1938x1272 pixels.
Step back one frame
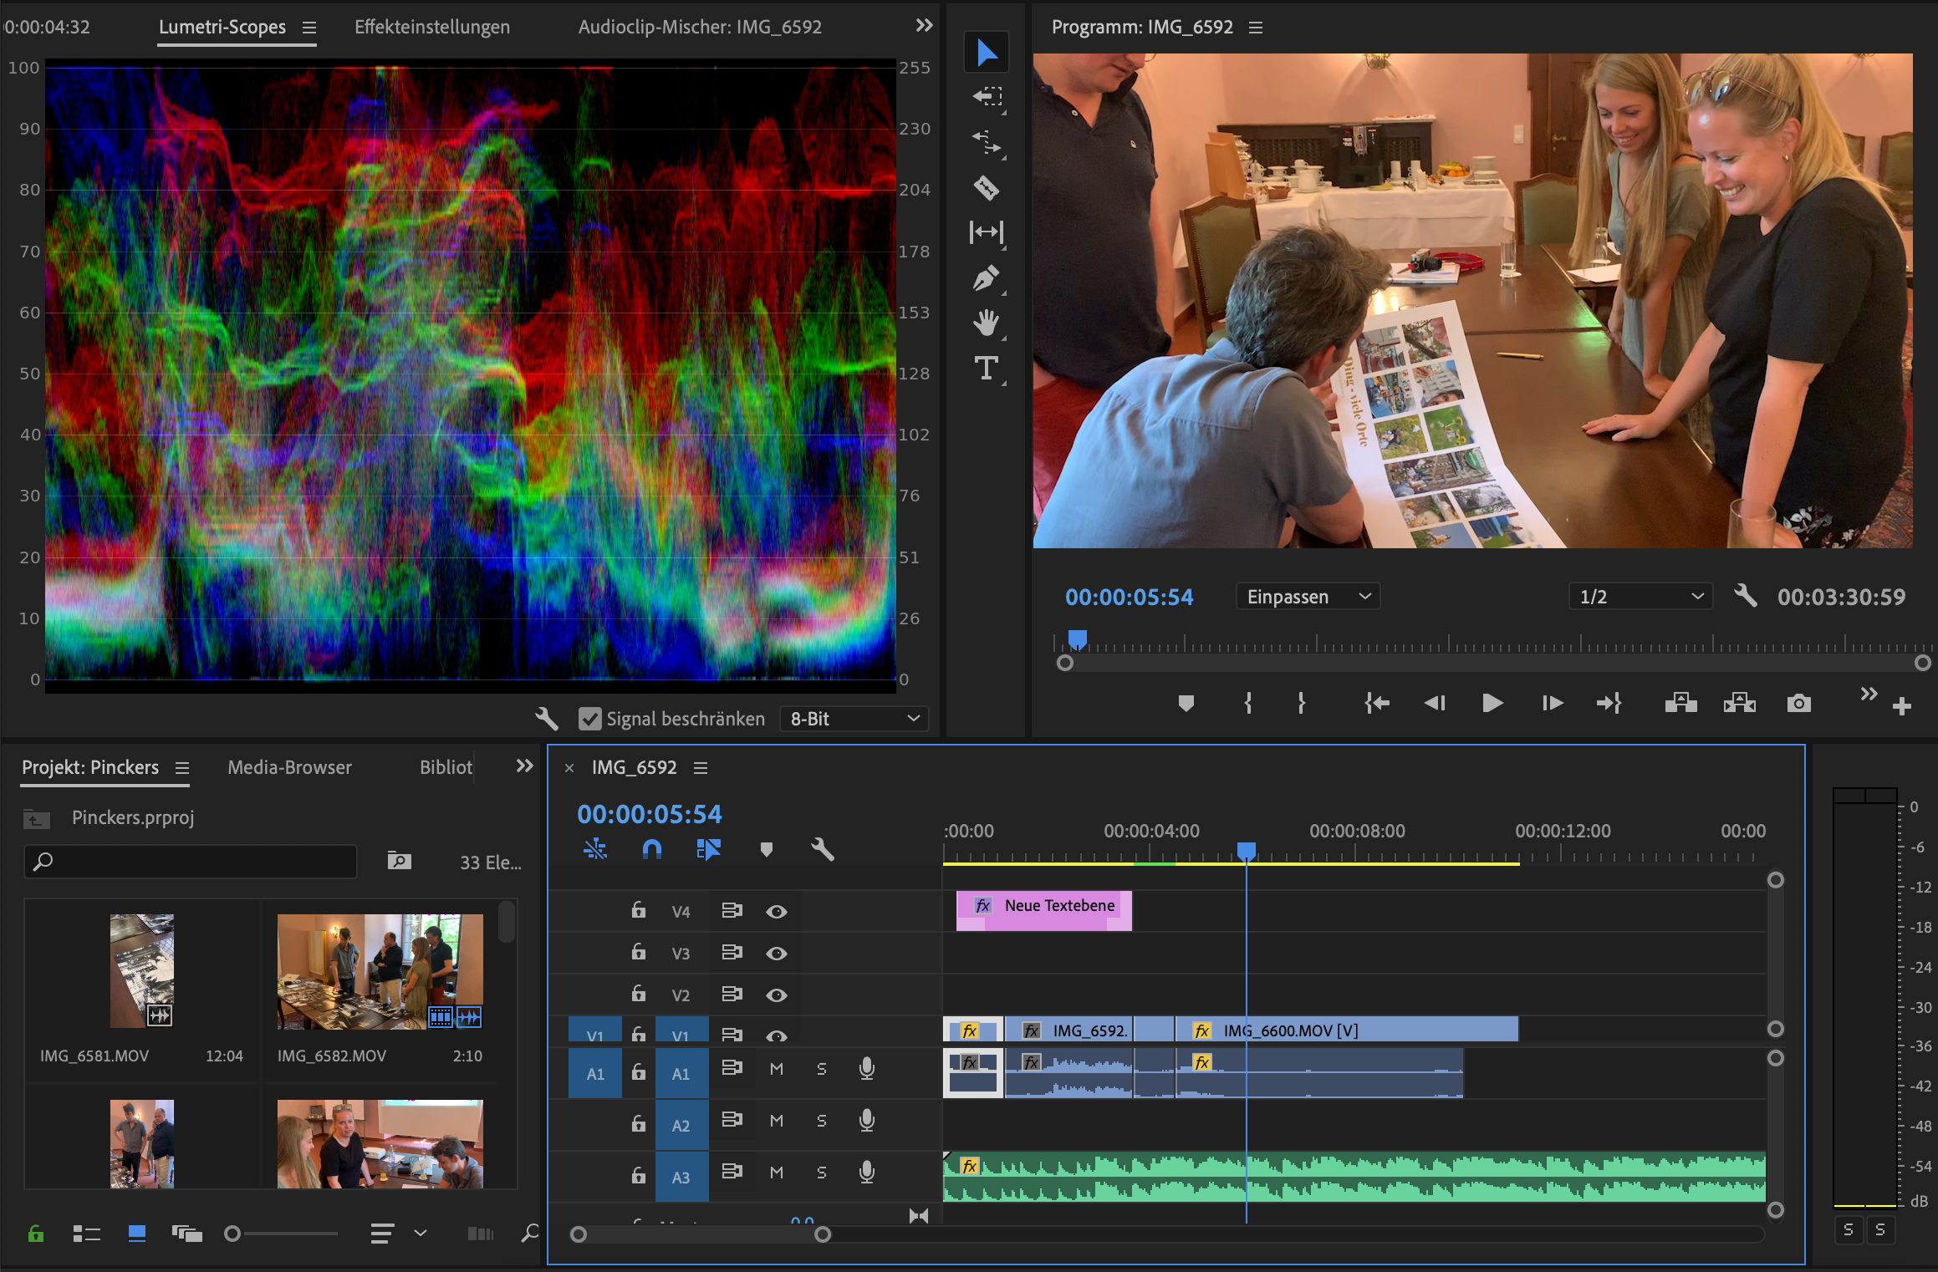pos(1435,704)
